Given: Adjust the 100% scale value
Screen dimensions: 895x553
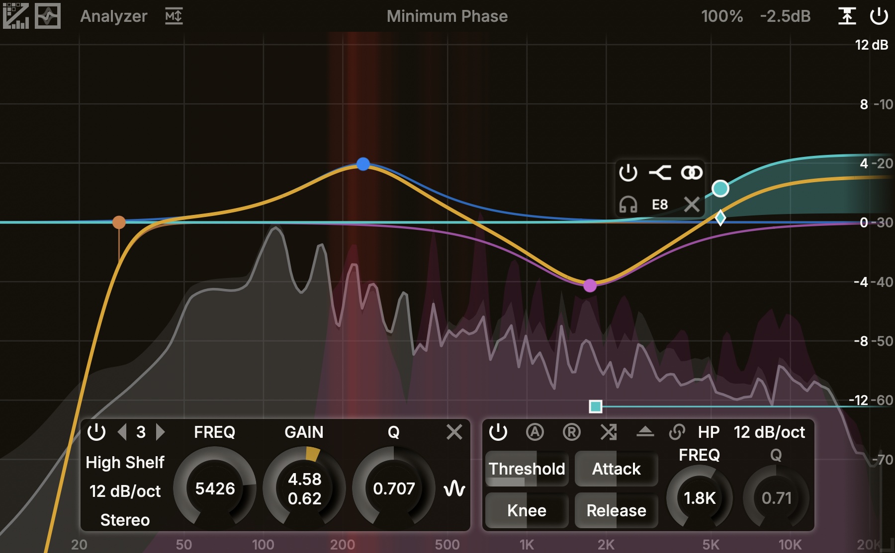Looking at the screenshot, I should point(722,16).
